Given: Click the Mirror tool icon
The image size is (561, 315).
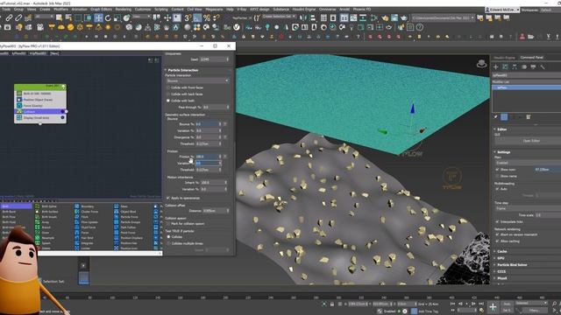Looking at the screenshot, I should click(303, 17).
